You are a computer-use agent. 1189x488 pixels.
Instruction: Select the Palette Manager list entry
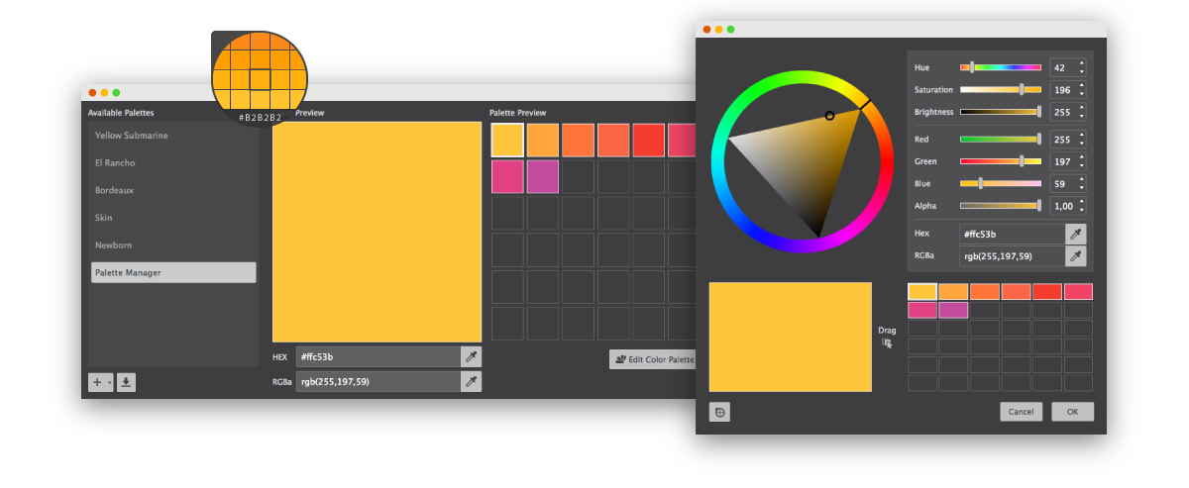coord(173,272)
